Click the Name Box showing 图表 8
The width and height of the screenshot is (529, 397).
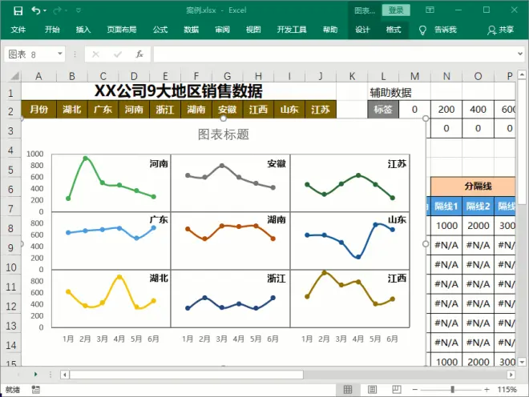pos(30,54)
